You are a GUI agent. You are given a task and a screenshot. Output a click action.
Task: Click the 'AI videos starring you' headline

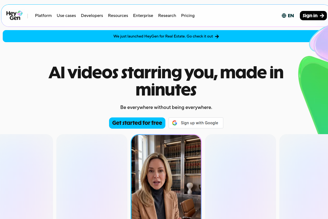166,81
